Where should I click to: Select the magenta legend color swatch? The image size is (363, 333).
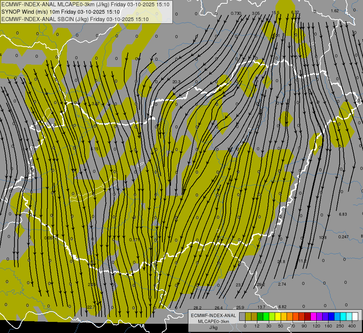pyautogui.click(x=313, y=316)
